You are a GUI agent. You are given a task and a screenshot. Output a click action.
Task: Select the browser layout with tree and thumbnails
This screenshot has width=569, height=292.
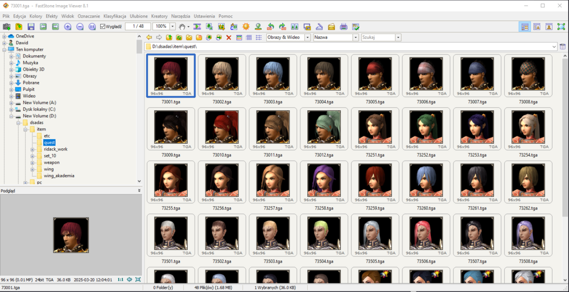[x=525, y=27]
